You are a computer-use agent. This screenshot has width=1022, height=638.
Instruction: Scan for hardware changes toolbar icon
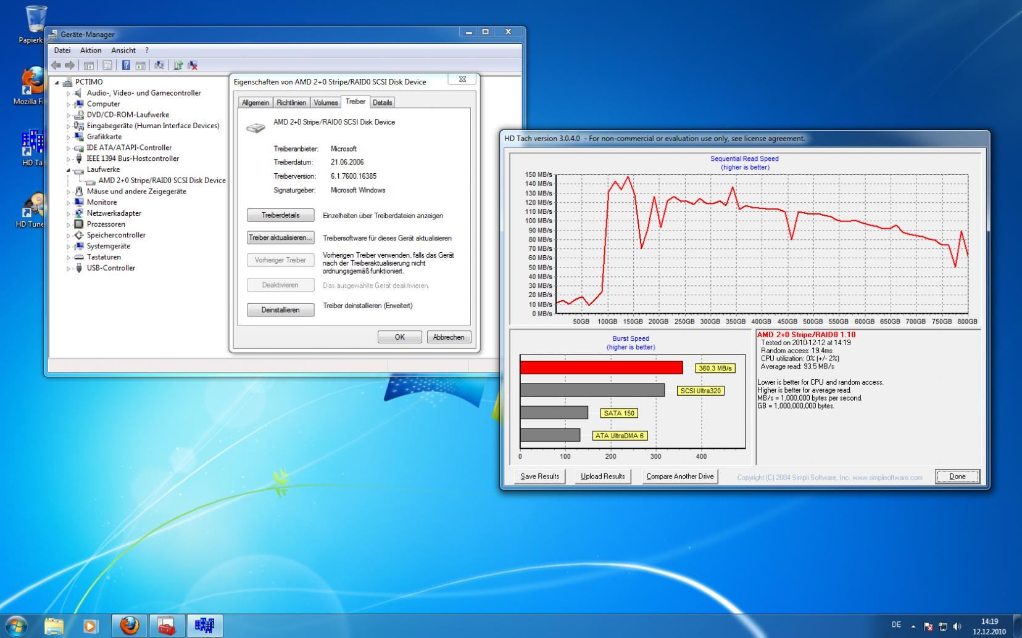(x=159, y=65)
